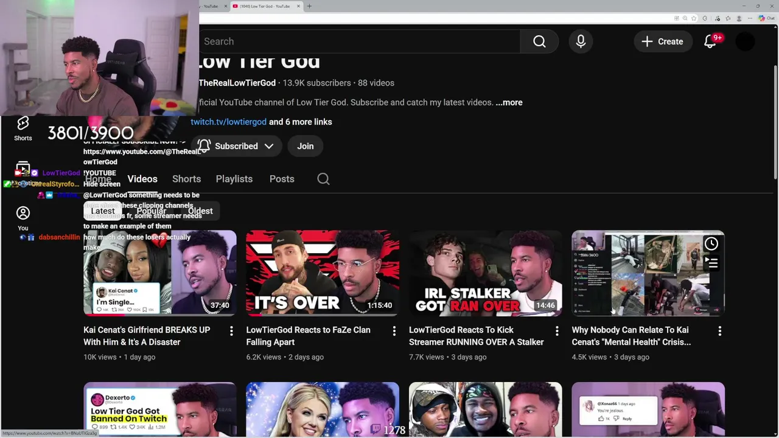
Task: Open a new browser tab with plus
Action: coord(309,6)
